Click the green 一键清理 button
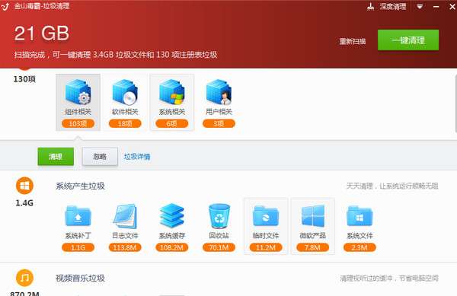 click(x=408, y=40)
